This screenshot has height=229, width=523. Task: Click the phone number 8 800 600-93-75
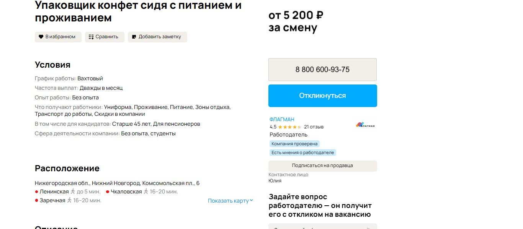point(322,70)
